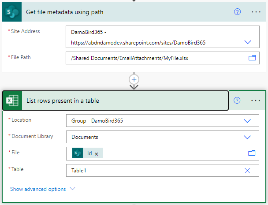Viewport: 268px width, 205px height.
Task: Expand the advanced options chevron
Action: click(x=72, y=189)
